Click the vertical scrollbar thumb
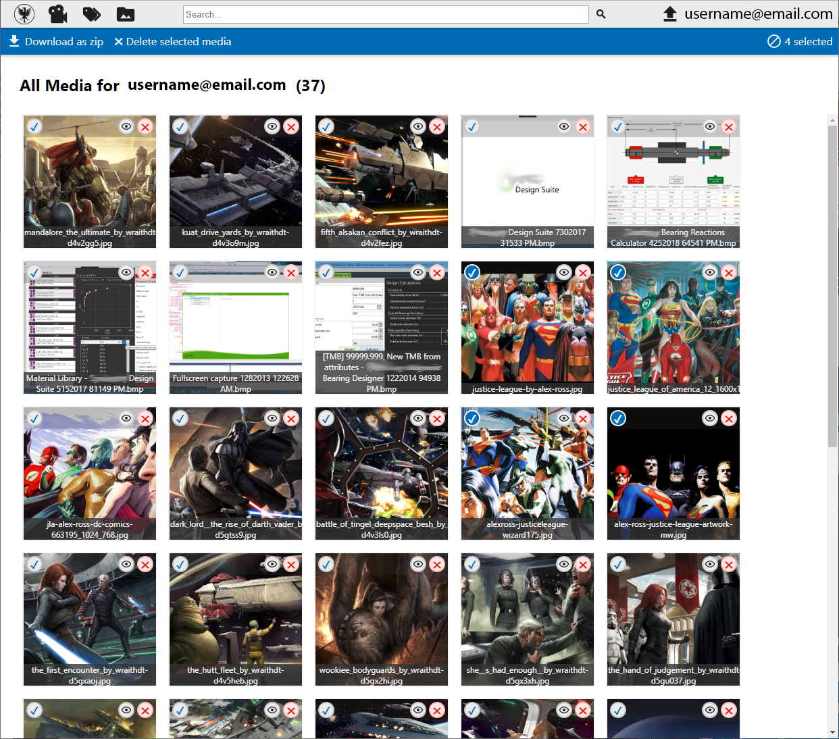 pyautogui.click(x=832, y=286)
